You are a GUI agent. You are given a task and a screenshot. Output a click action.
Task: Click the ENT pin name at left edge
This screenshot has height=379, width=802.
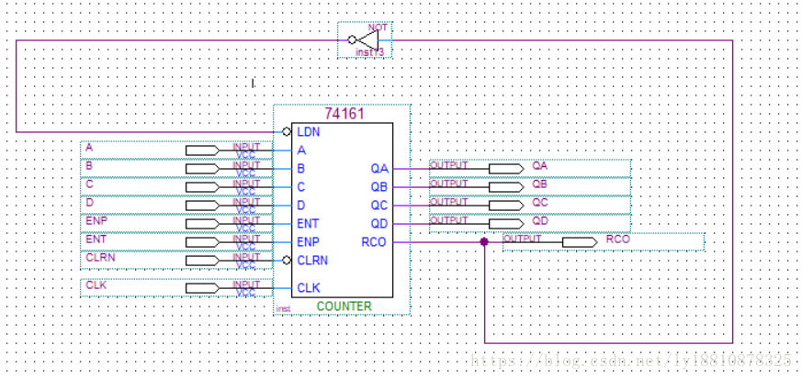(x=96, y=239)
